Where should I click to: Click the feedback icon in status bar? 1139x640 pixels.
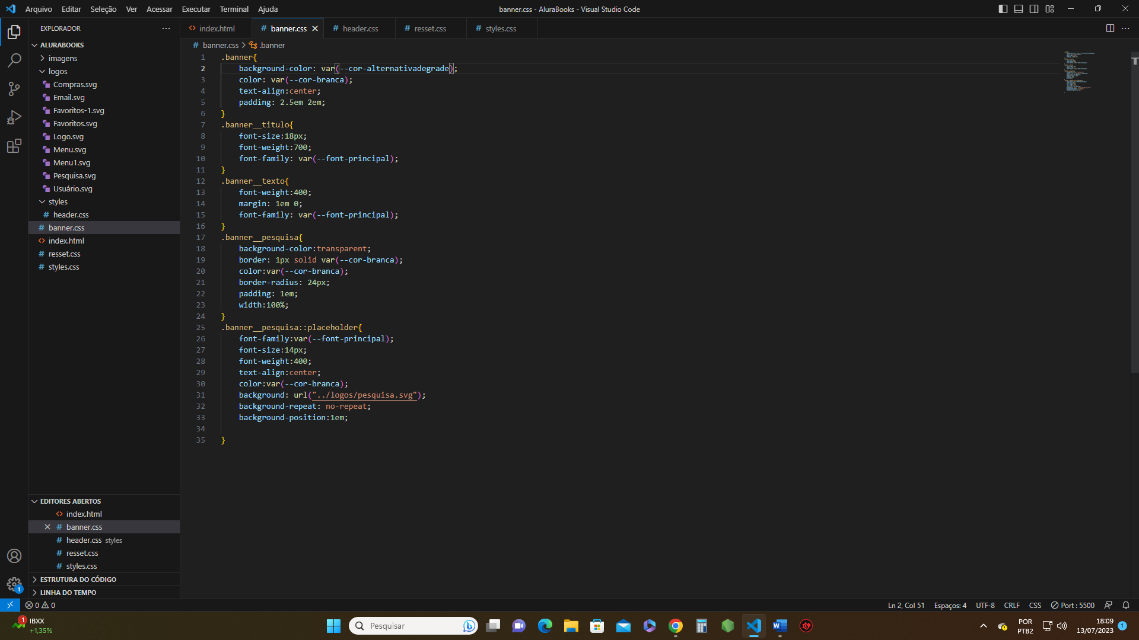[1108, 605]
